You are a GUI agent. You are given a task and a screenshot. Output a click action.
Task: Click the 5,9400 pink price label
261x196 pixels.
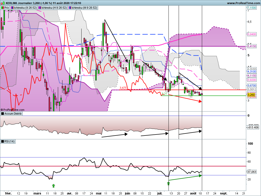click(252, 34)
